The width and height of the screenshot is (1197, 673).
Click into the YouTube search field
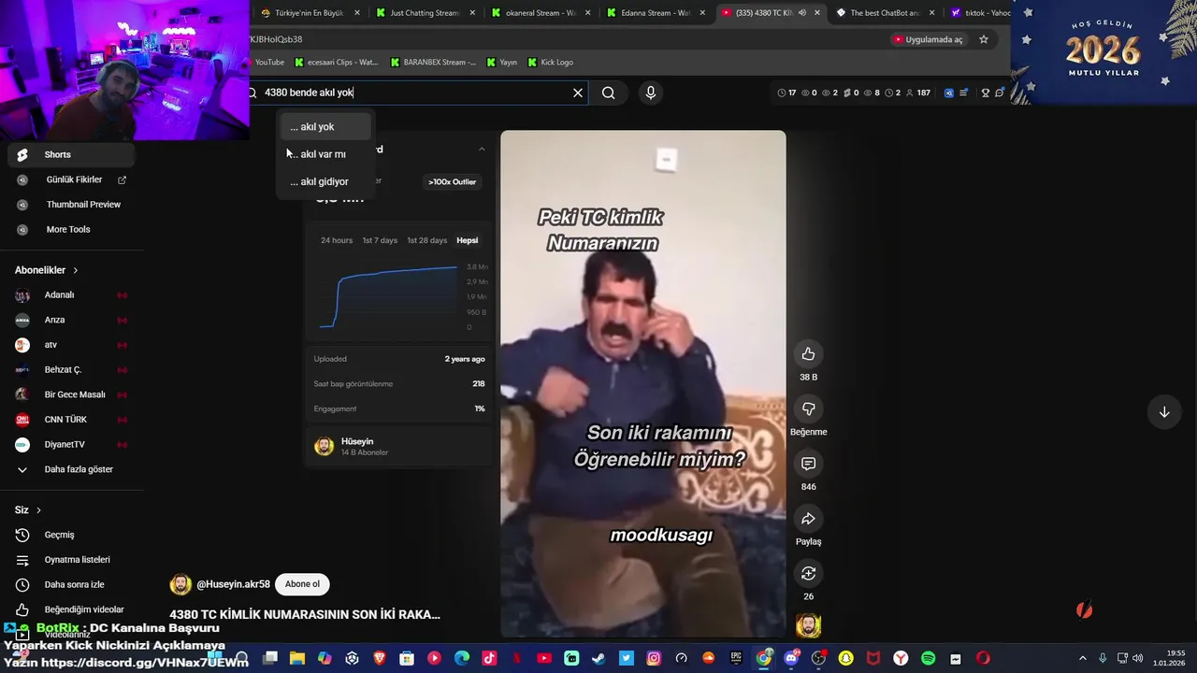(411, 93)
